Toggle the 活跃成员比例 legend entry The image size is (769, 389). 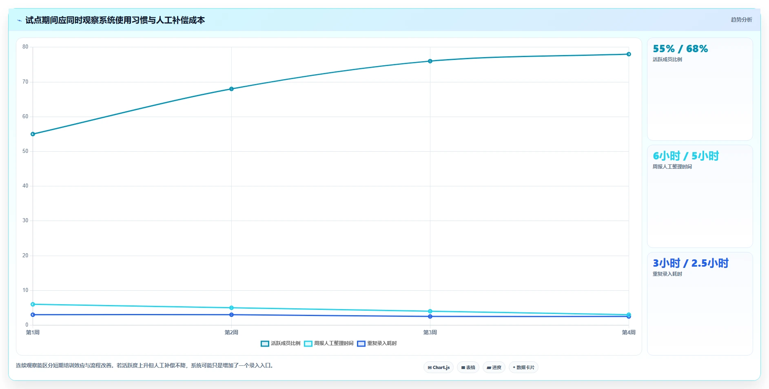coord(280,343)
